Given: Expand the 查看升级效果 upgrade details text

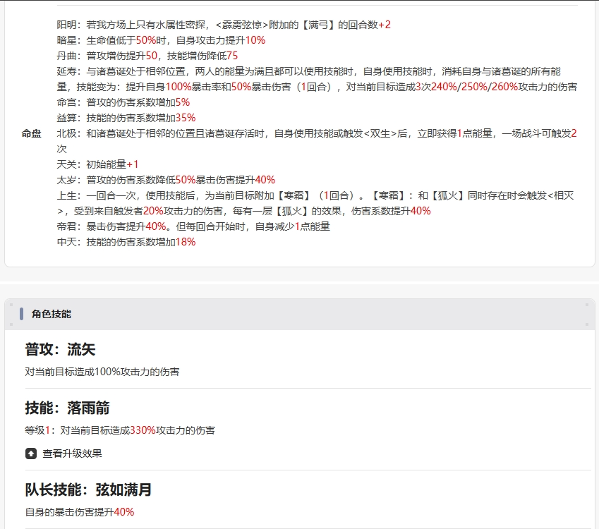Looking at the screenshot, I should (72, 454).
